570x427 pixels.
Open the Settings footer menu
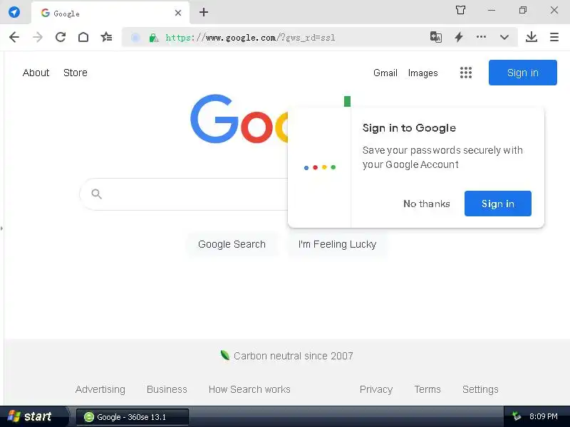tap(480, 389)
